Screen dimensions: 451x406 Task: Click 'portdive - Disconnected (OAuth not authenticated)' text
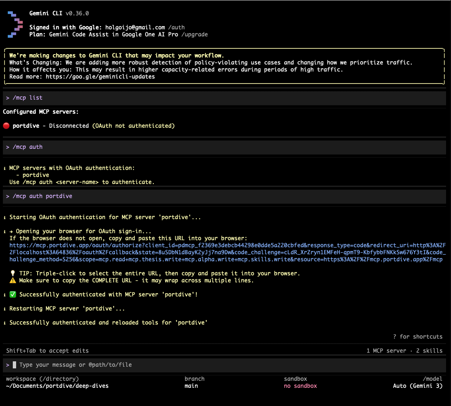pos(93,126)
